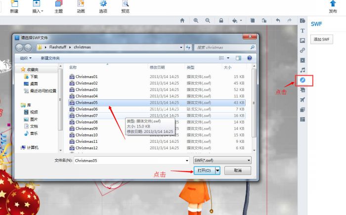The height and width of the screenshot is (215, 346).
Task: Select 收藏夹 (Favorites) in navigation pane
Action: click(x=33, y=70)
